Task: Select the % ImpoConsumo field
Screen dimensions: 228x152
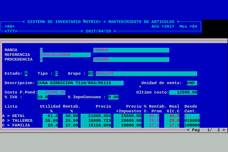Action: coord(113,97)
